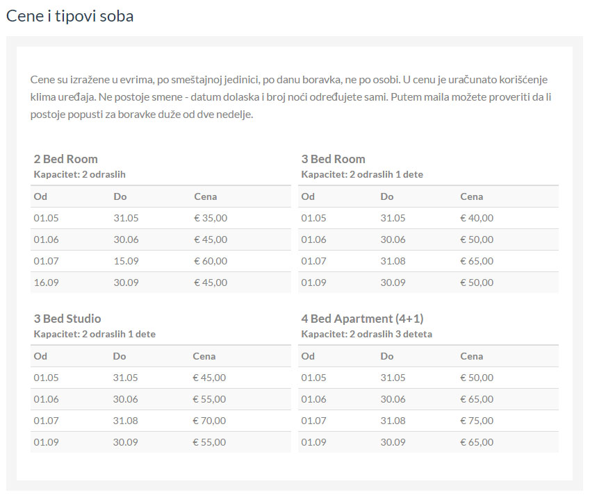
Task: Click "Kapacitet: 2 odraslih 3 deteta" text
Action: click(366, 334)
